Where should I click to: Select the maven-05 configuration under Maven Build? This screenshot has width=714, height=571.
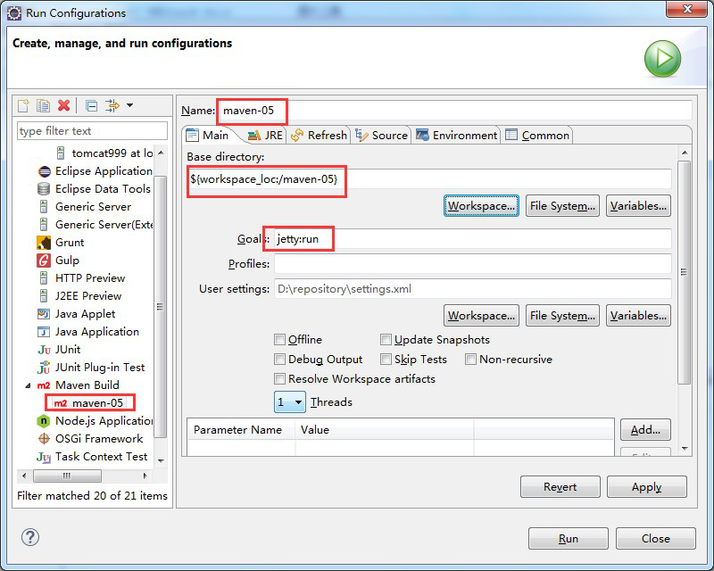[96, 403]
